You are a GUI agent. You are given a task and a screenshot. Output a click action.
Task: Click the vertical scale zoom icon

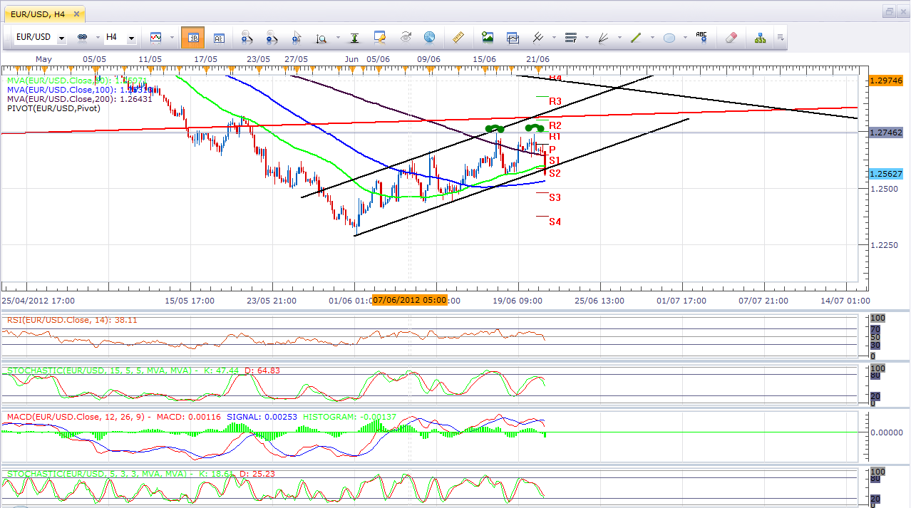(x=321, y=38)
